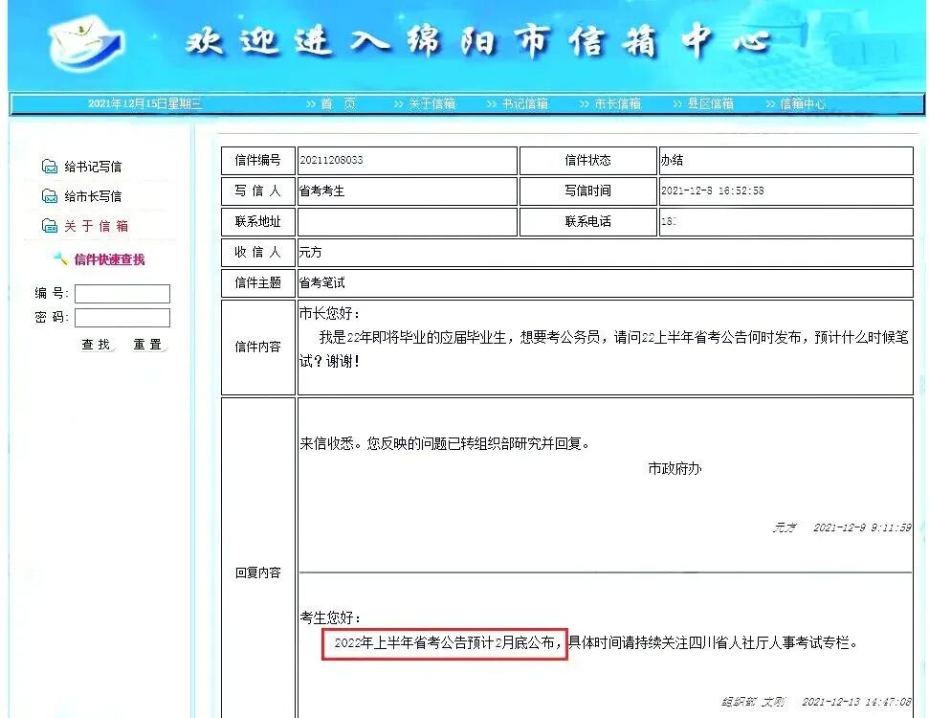
Task: Click the recipient value 元方
Action: coord(310,253)
